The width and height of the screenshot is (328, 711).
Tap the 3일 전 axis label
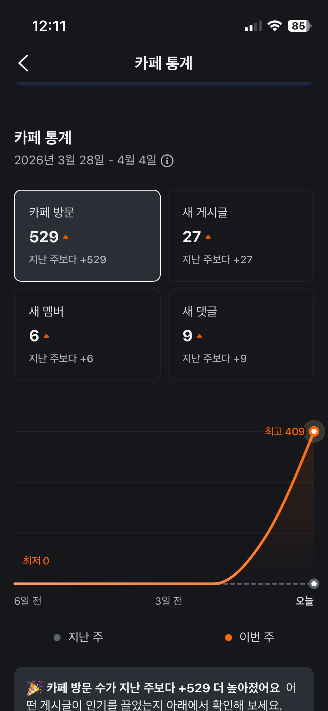(x=169, y=601)
